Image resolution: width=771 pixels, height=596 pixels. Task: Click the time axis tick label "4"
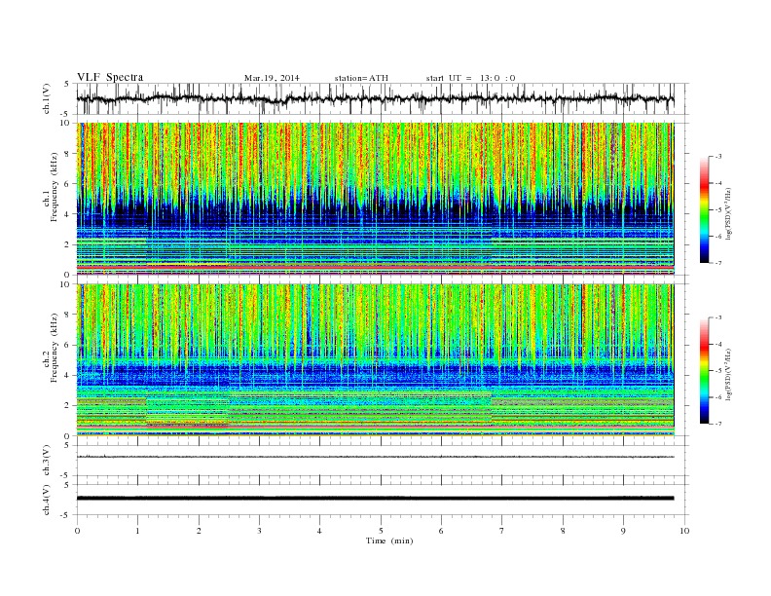[320, 531]
